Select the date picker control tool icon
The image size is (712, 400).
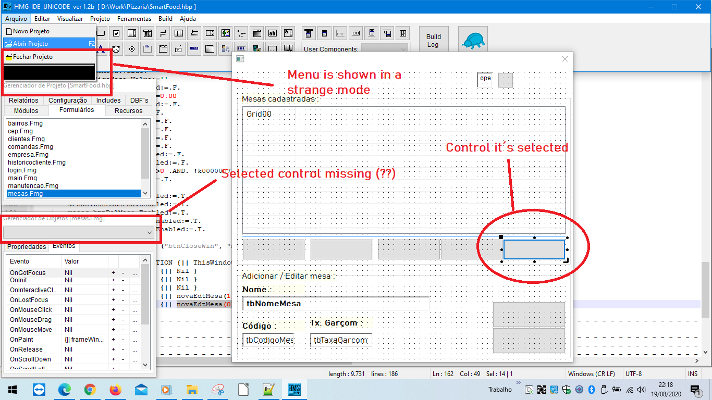point(257,33)
